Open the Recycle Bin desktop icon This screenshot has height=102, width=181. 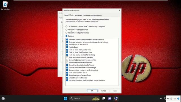5,6
